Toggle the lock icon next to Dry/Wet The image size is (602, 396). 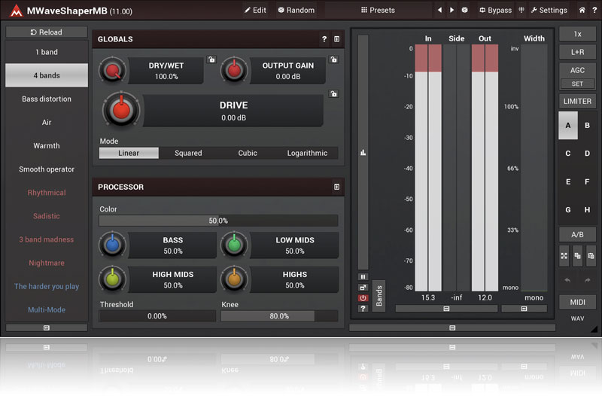[x=212, y=59]
